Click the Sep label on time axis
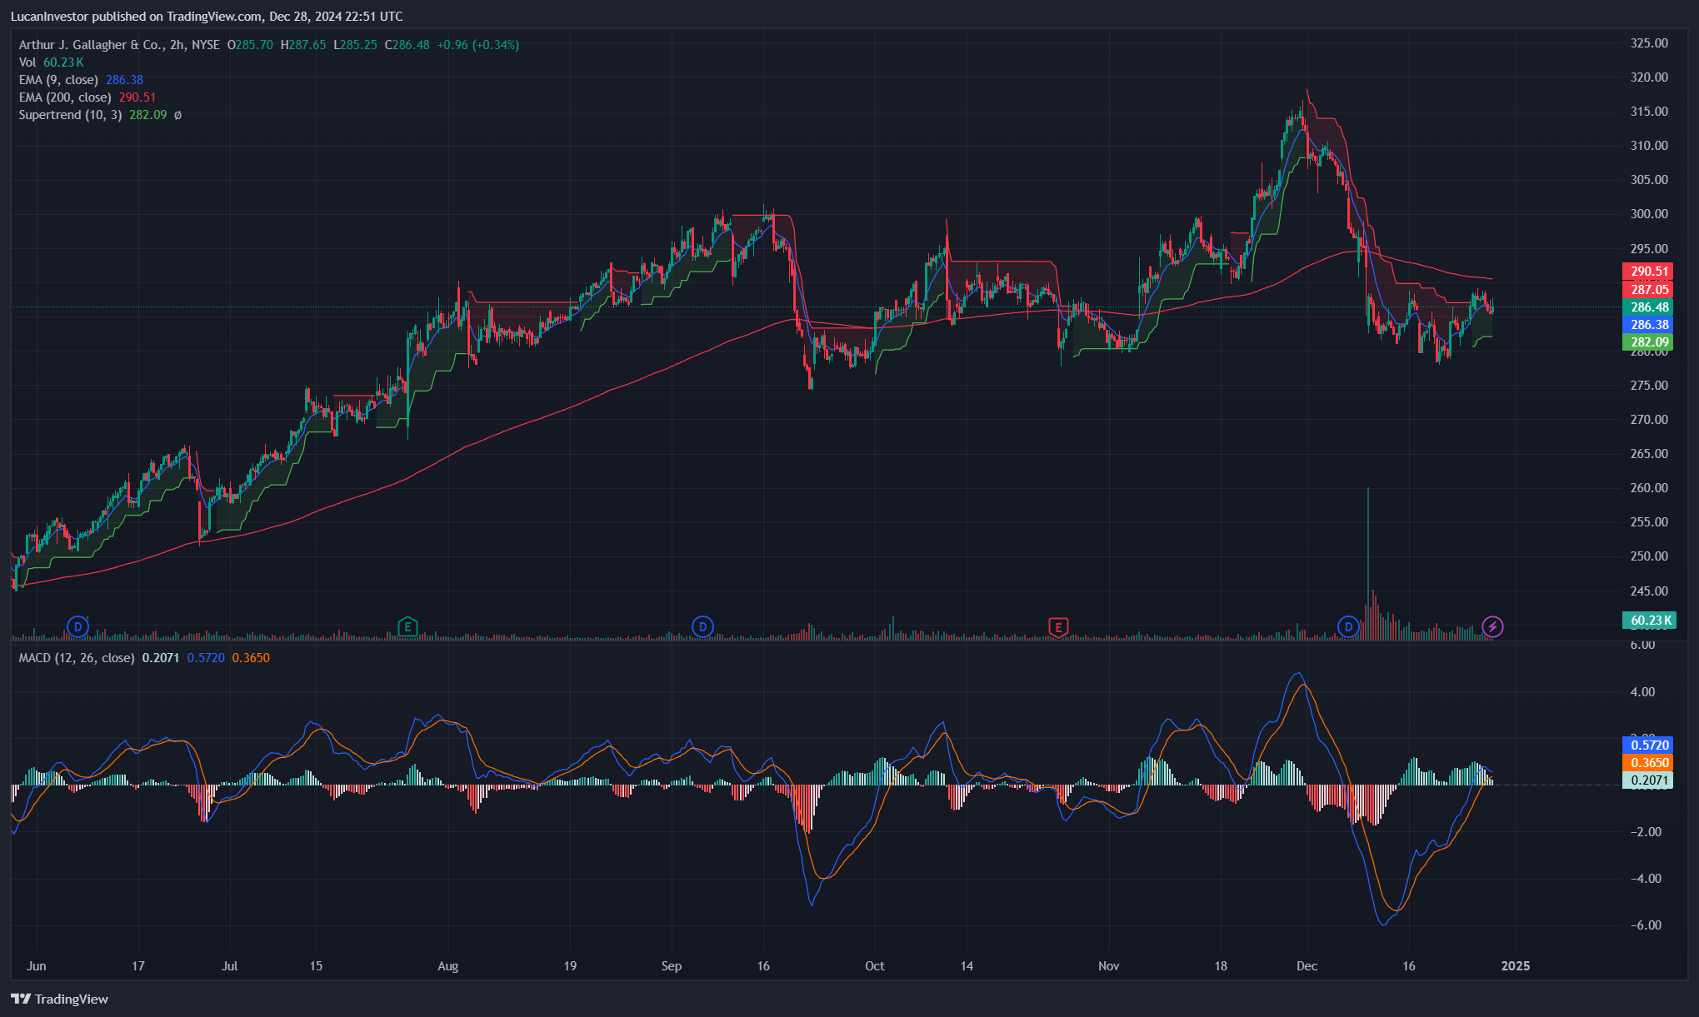This screenshot has width=1699, height=1017. tap(672, 966)
